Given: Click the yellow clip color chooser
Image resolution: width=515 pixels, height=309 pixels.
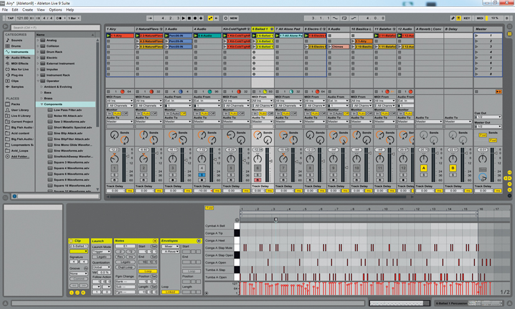Looking at the screenshot, I should [78, 252].
